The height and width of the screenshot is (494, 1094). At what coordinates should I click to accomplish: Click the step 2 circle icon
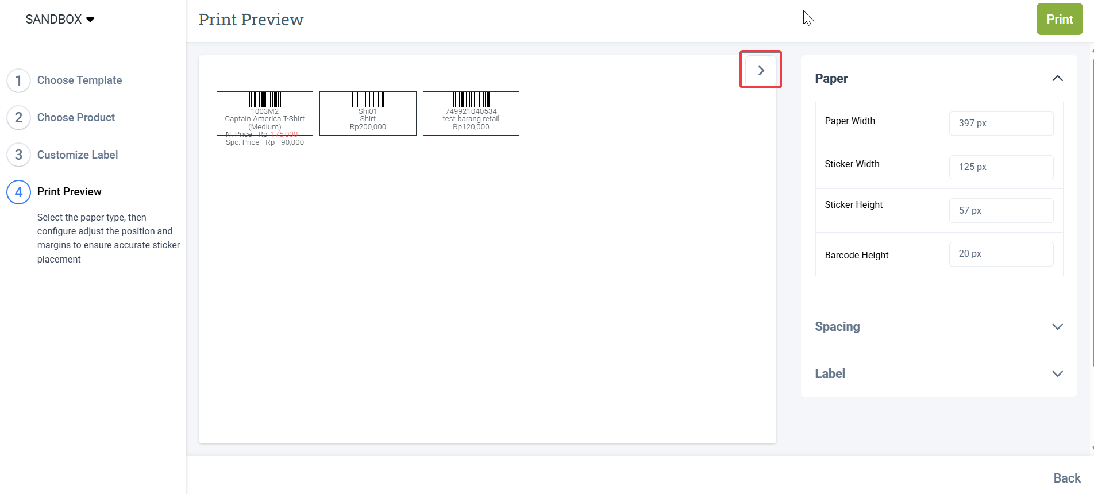(x=18, y=118)
